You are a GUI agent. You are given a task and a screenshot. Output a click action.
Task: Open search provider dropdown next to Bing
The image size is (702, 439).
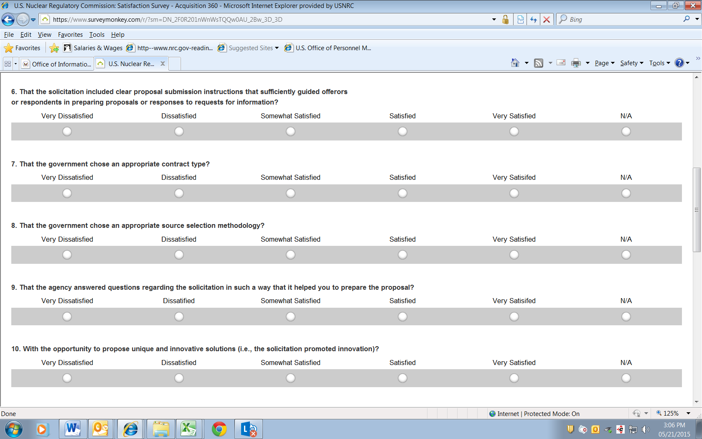697,19
